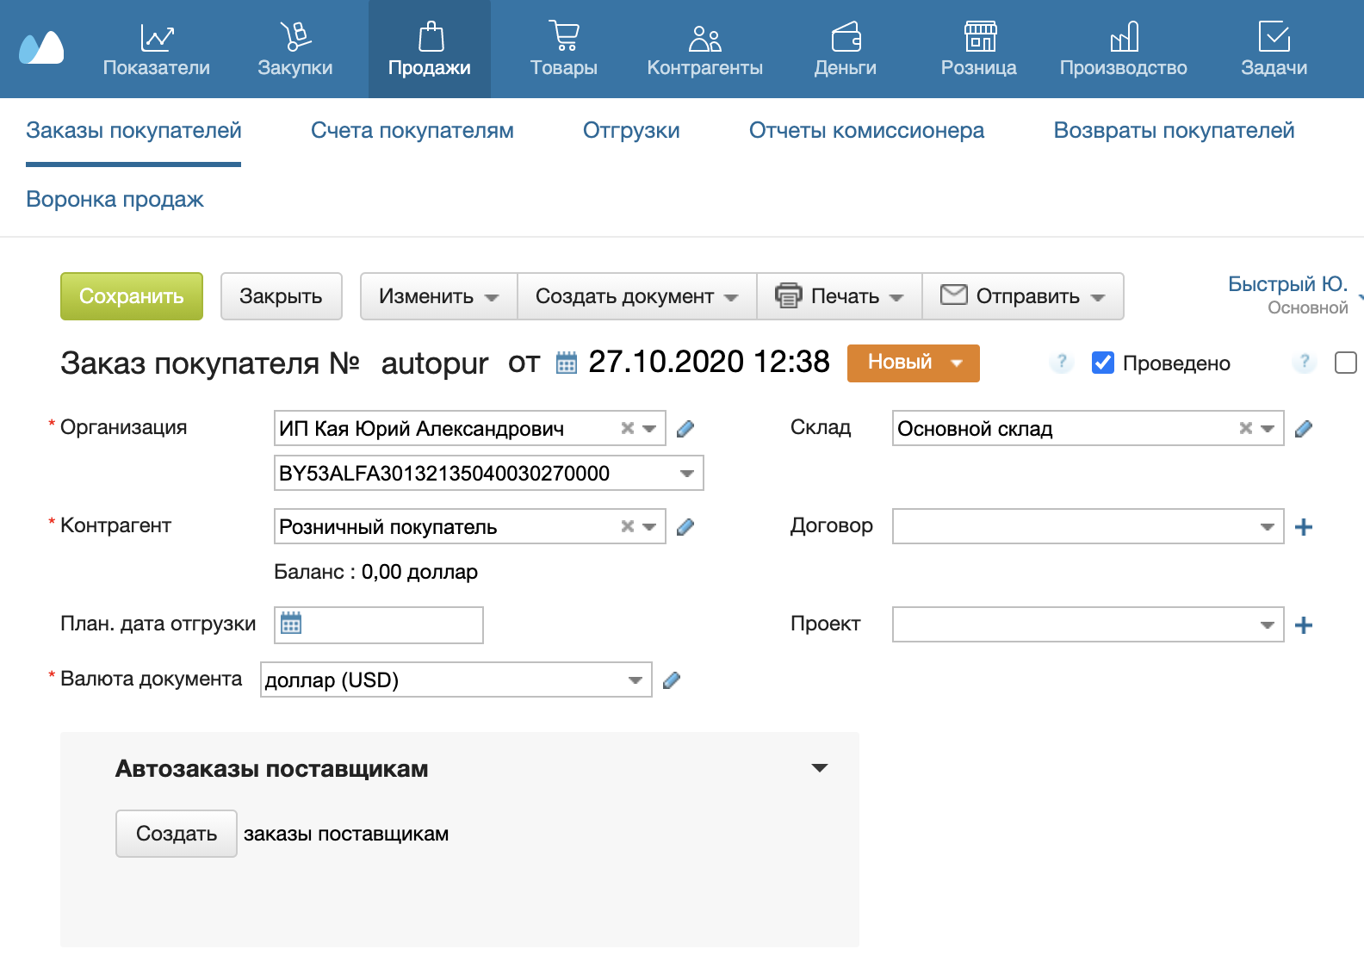1364x968 pixels.
Task: Expand the Склад combo box arrow
Action: [1268, 428]
